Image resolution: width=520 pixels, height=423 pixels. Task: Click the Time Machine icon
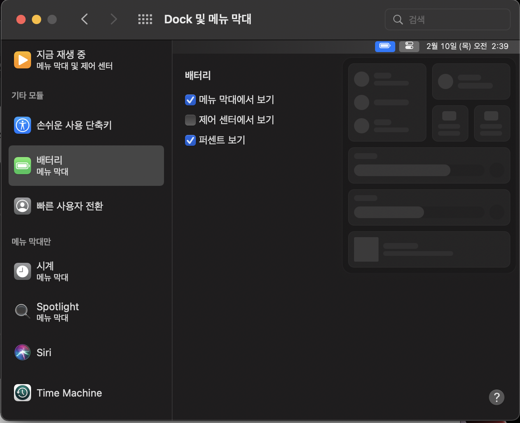click(x=23, y=393)
